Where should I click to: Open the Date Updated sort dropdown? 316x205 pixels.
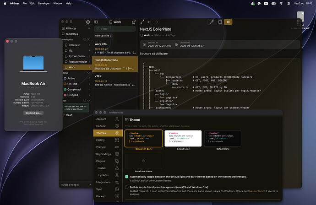(x=103, y=36)
